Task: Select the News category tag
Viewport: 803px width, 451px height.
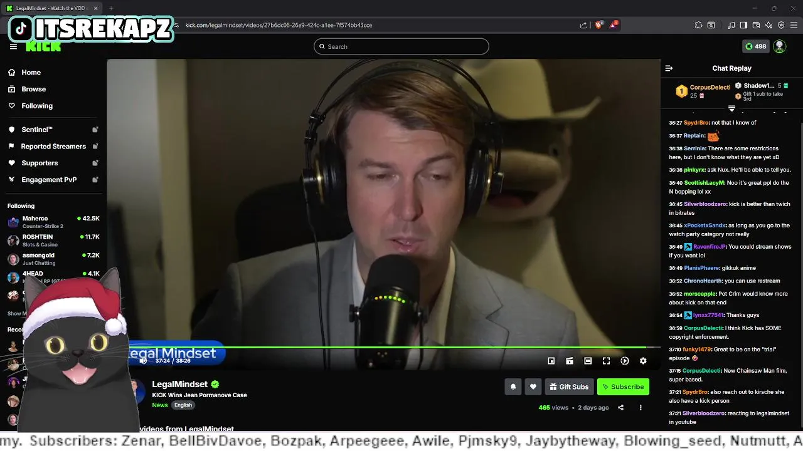Action: point(160,405)
